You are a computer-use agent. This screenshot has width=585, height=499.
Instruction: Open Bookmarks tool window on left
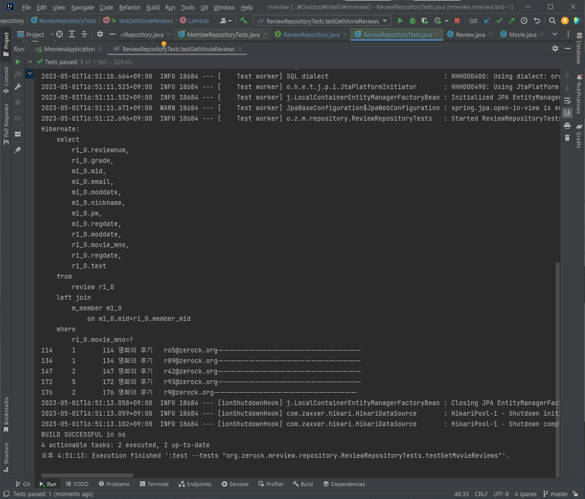click(x=6, y=415)
